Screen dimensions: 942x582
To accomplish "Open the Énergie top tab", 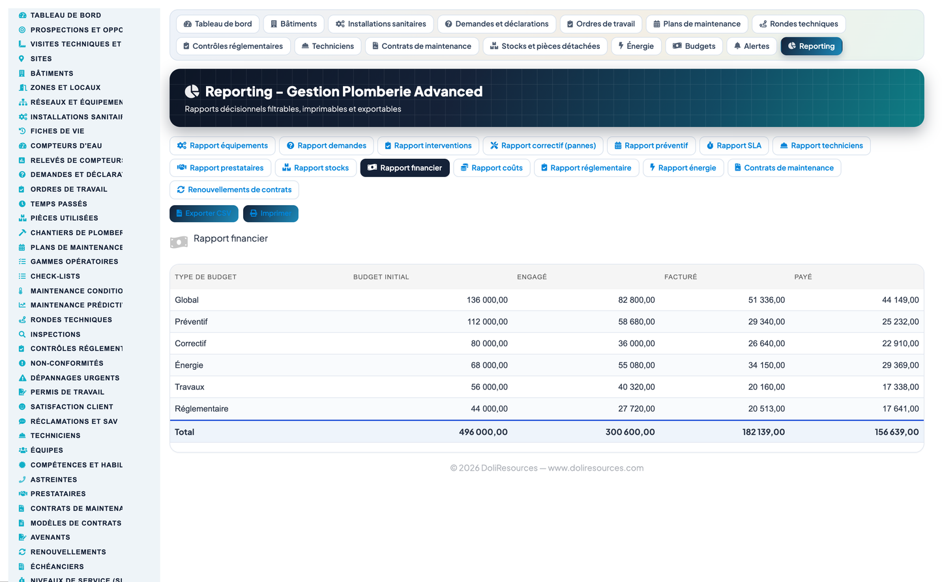I will (636, 46).
